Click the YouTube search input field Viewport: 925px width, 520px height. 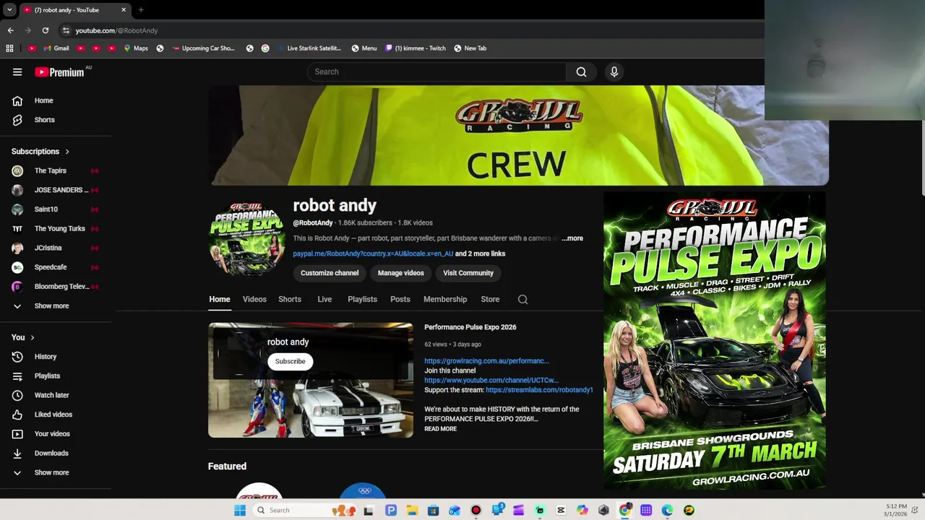pyautogui.click(x=437, y=71)
